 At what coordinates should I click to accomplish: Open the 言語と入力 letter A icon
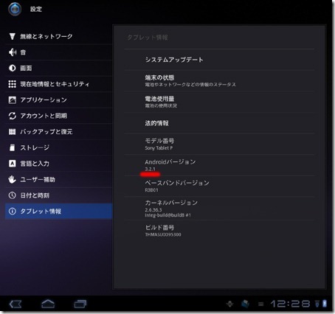12,164
